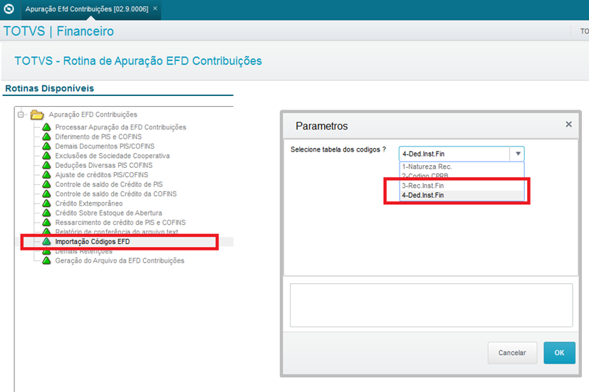Click green icon beside Controle de saldo Crédito de PIS
The width and height of the screenshot is (589, 392).
click(46, 184)
